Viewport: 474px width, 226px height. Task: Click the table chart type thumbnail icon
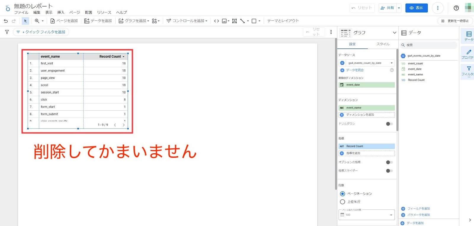click(x=345, y=33)
